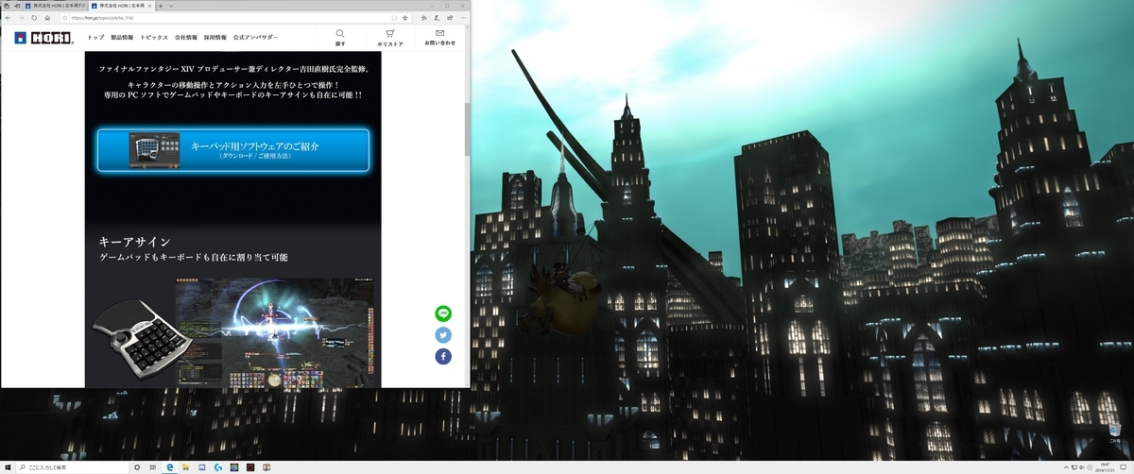Screen dimensions: 1134x474
Task: Click the Edge add notes pen icon
Action: point(437,18)
